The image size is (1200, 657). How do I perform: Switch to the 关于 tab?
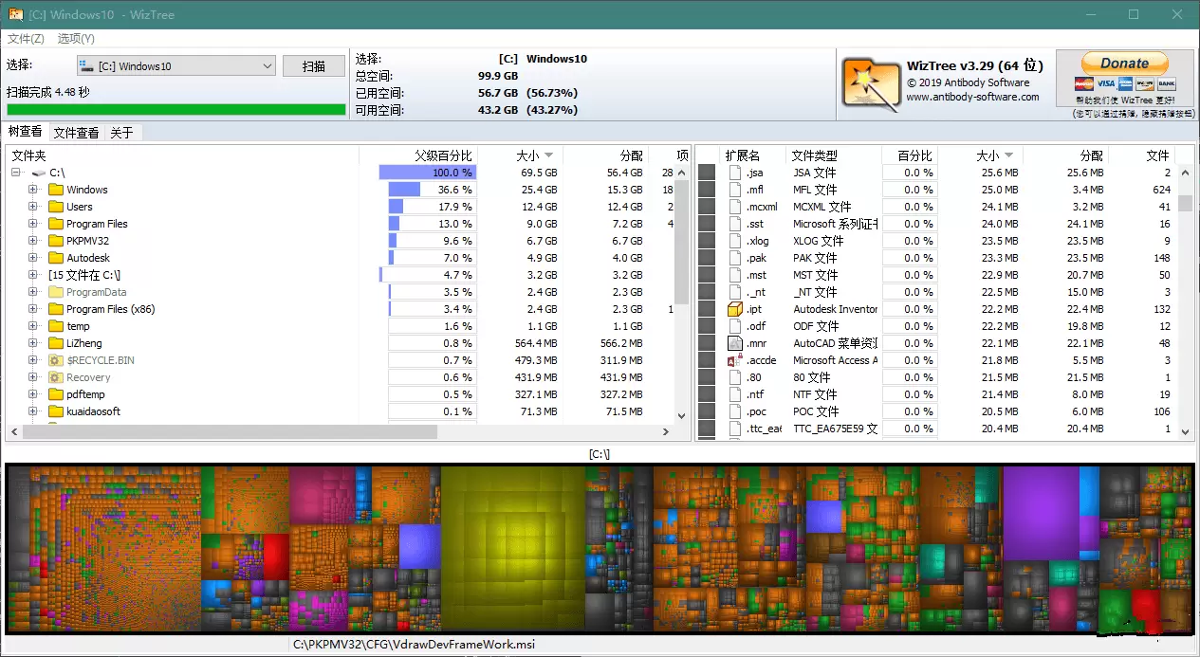(x=121, y=133)
